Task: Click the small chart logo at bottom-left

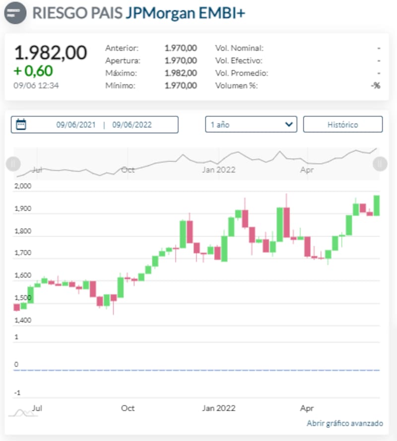Action: click(x=19, y=412)
